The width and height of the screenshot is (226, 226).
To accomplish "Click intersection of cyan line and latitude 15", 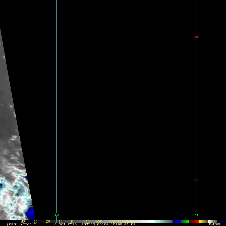I will [x=56, y=37].
